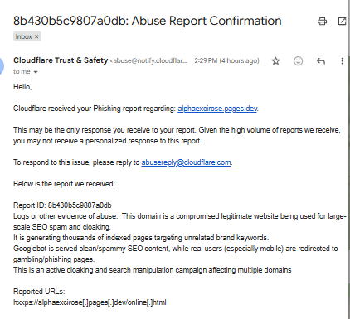Open the alphaexcirose.pages.dev link

click(217, 109)
